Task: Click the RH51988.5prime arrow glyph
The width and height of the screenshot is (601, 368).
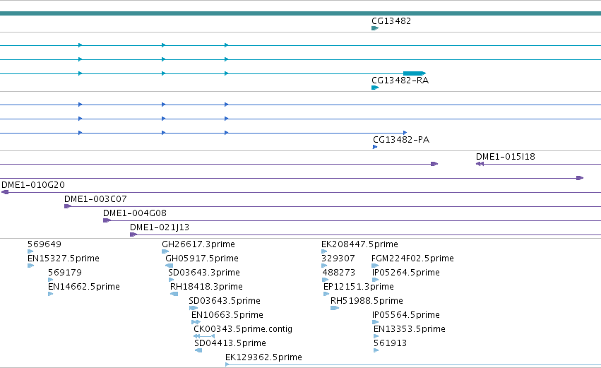Action: coord(335,308)
